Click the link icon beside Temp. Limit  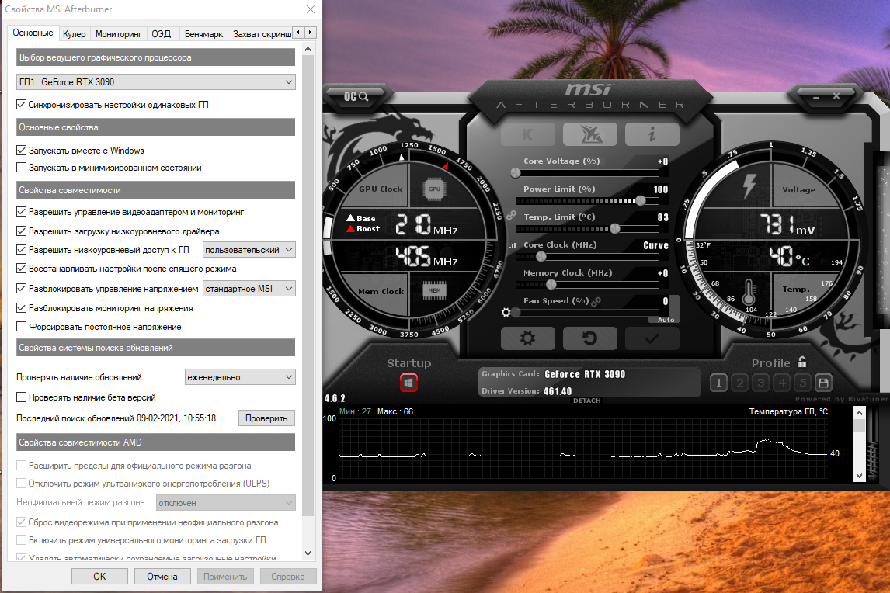pos(511,217)
